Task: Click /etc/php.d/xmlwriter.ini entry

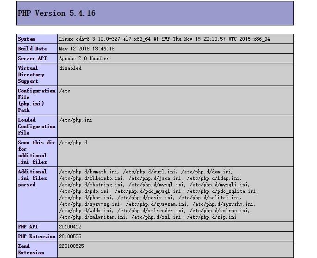Action: (93, 217)
